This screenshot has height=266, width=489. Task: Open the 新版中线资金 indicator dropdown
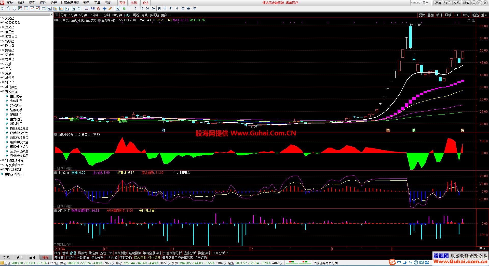point(56,134)
